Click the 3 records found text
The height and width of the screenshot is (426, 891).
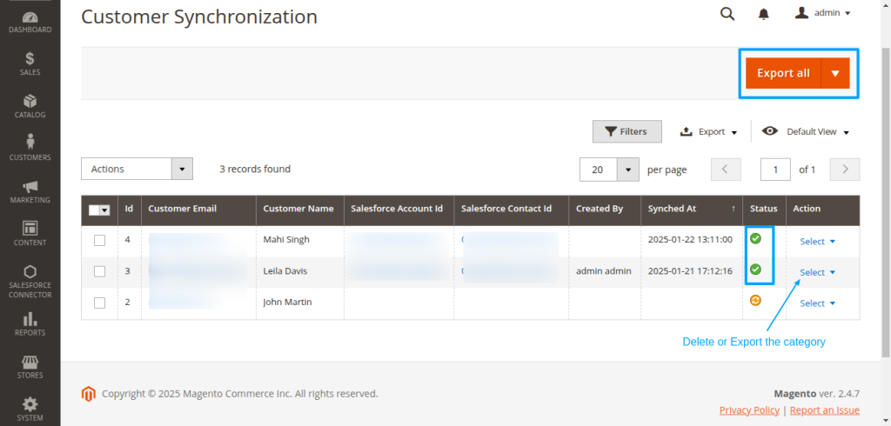tap(255, 170)
